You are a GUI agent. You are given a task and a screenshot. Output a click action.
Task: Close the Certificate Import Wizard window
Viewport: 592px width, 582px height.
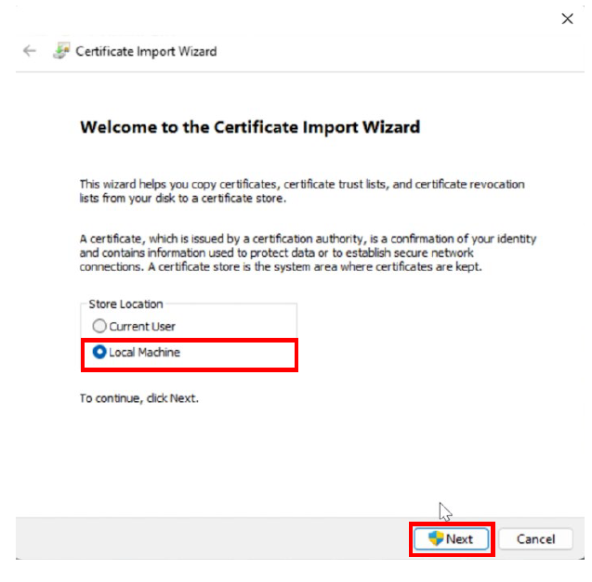click(x=567, y=19)
